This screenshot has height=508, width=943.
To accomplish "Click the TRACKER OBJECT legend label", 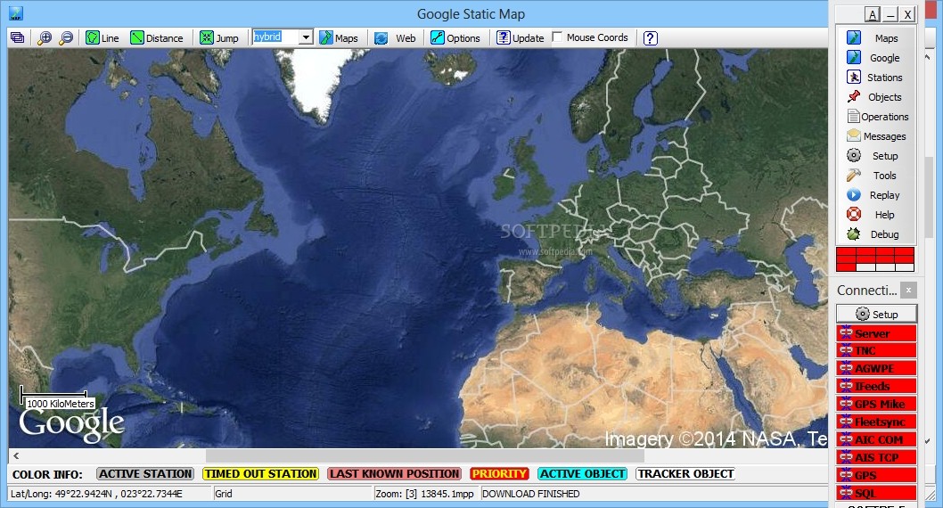I will click(685, 474).
